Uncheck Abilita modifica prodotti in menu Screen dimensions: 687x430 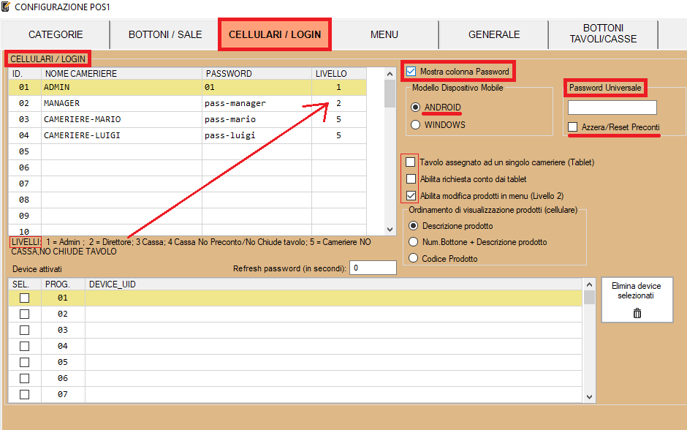point(411,195)
